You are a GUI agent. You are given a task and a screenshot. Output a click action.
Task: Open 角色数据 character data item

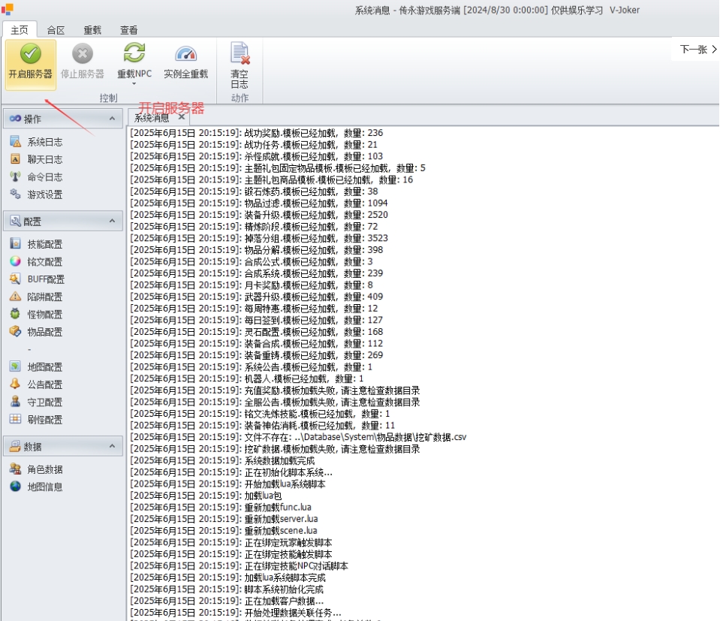click(x=44, y=469)
